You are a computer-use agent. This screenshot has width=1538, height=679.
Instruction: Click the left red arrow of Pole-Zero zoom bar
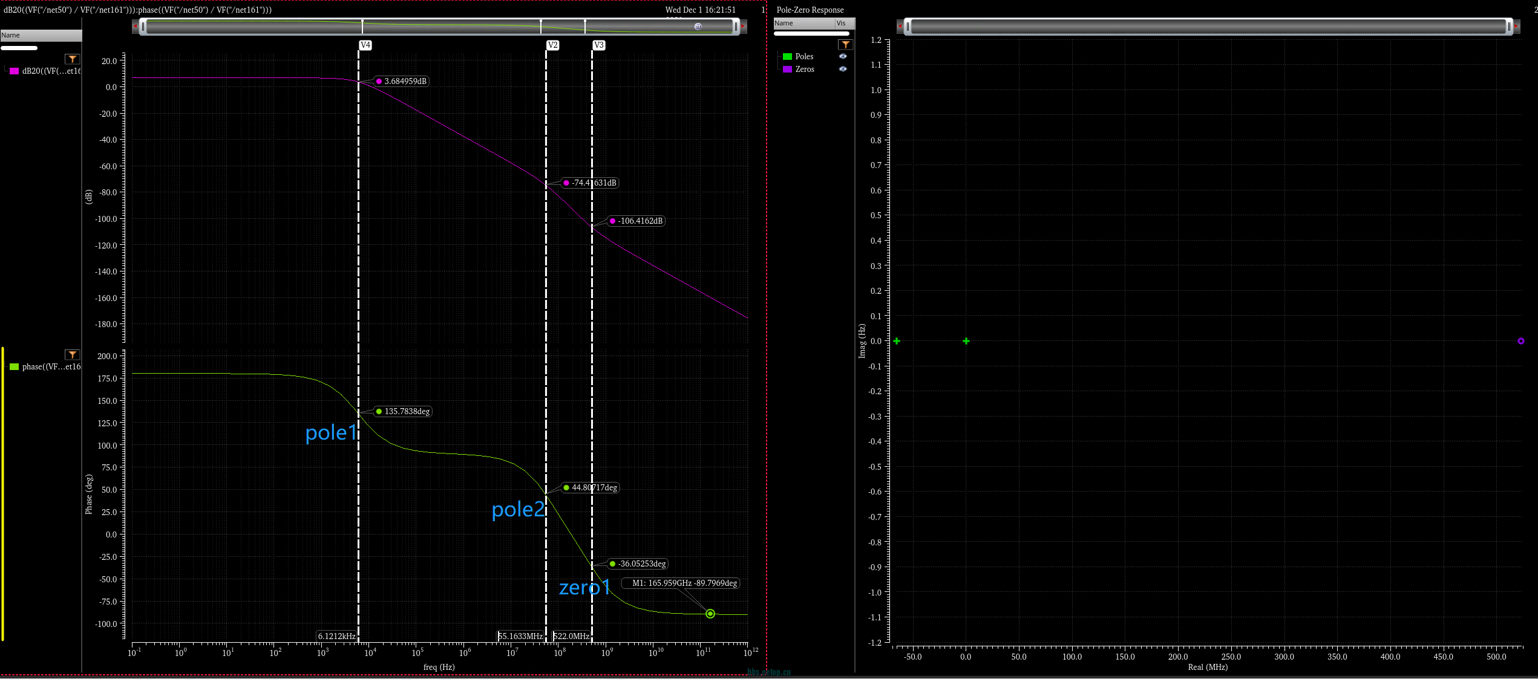click(900, 26)
